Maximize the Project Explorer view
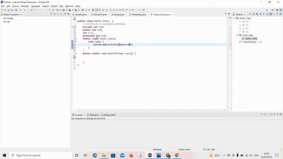This screenshot has width=283, height=159. [x=68, y=14]
